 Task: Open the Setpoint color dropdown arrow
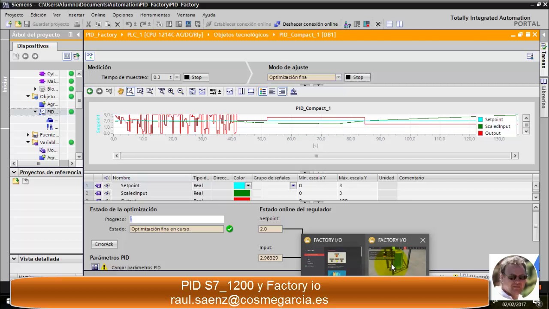point(248,185)
